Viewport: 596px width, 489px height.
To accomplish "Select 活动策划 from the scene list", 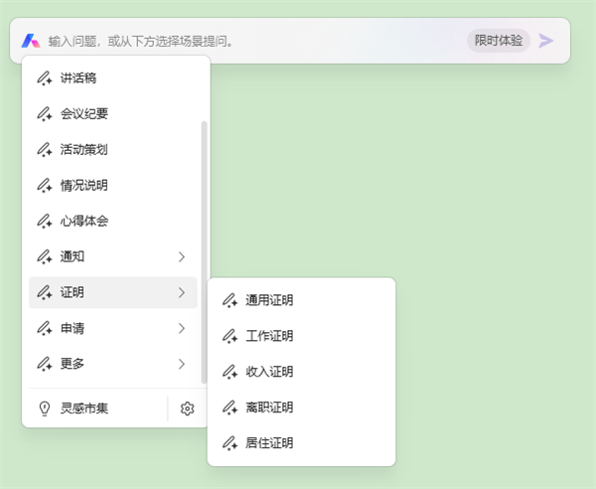I will pyautogui.click(x=83, y=149).
